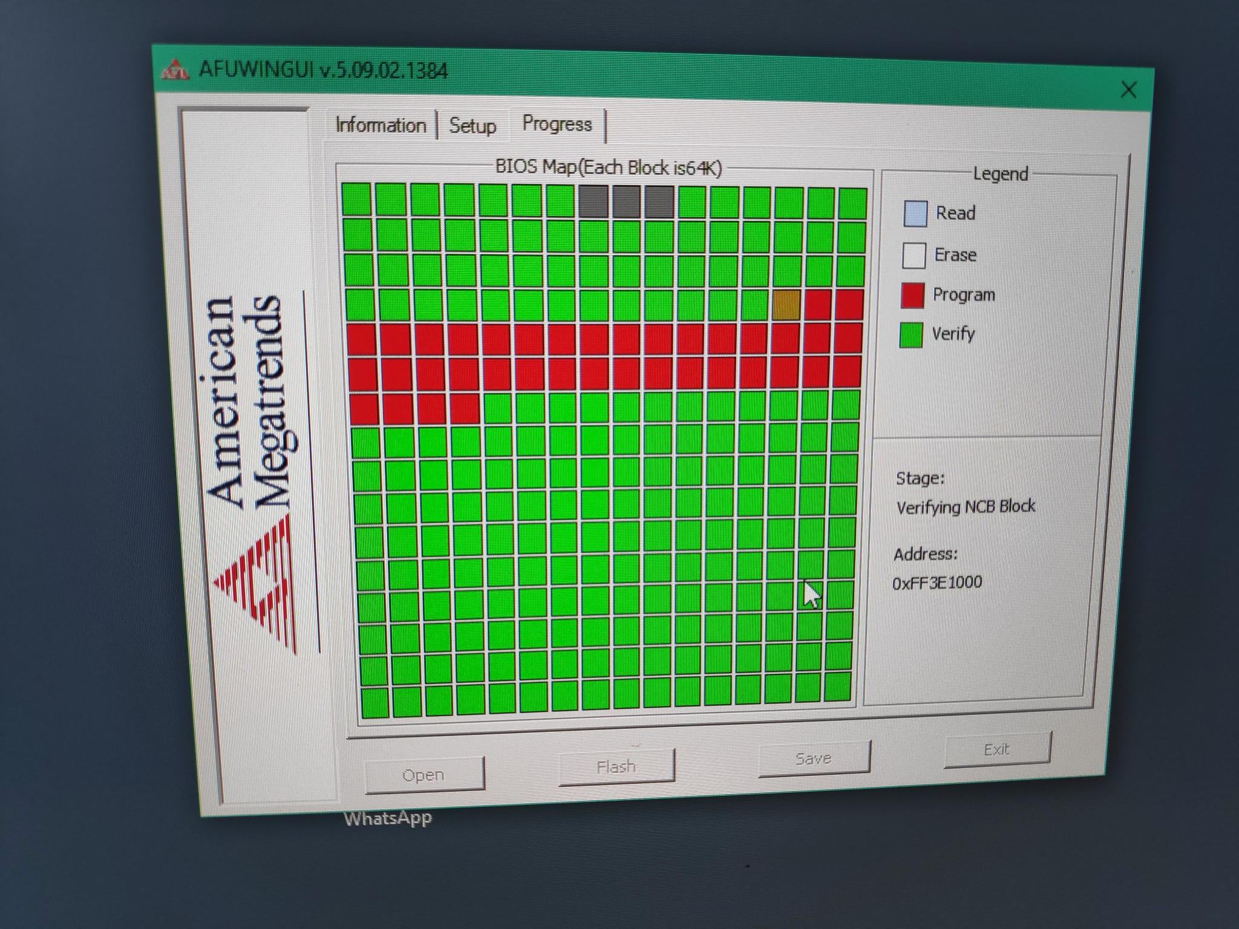Close the AFUWINGUI window
This screenshot has height=929, width=1239.
click(1128, 90)
